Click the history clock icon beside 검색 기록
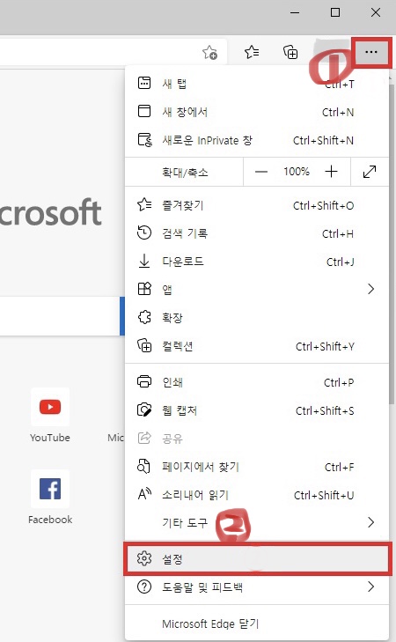Viewport: 396px width, 642px height. coord(144,233)
